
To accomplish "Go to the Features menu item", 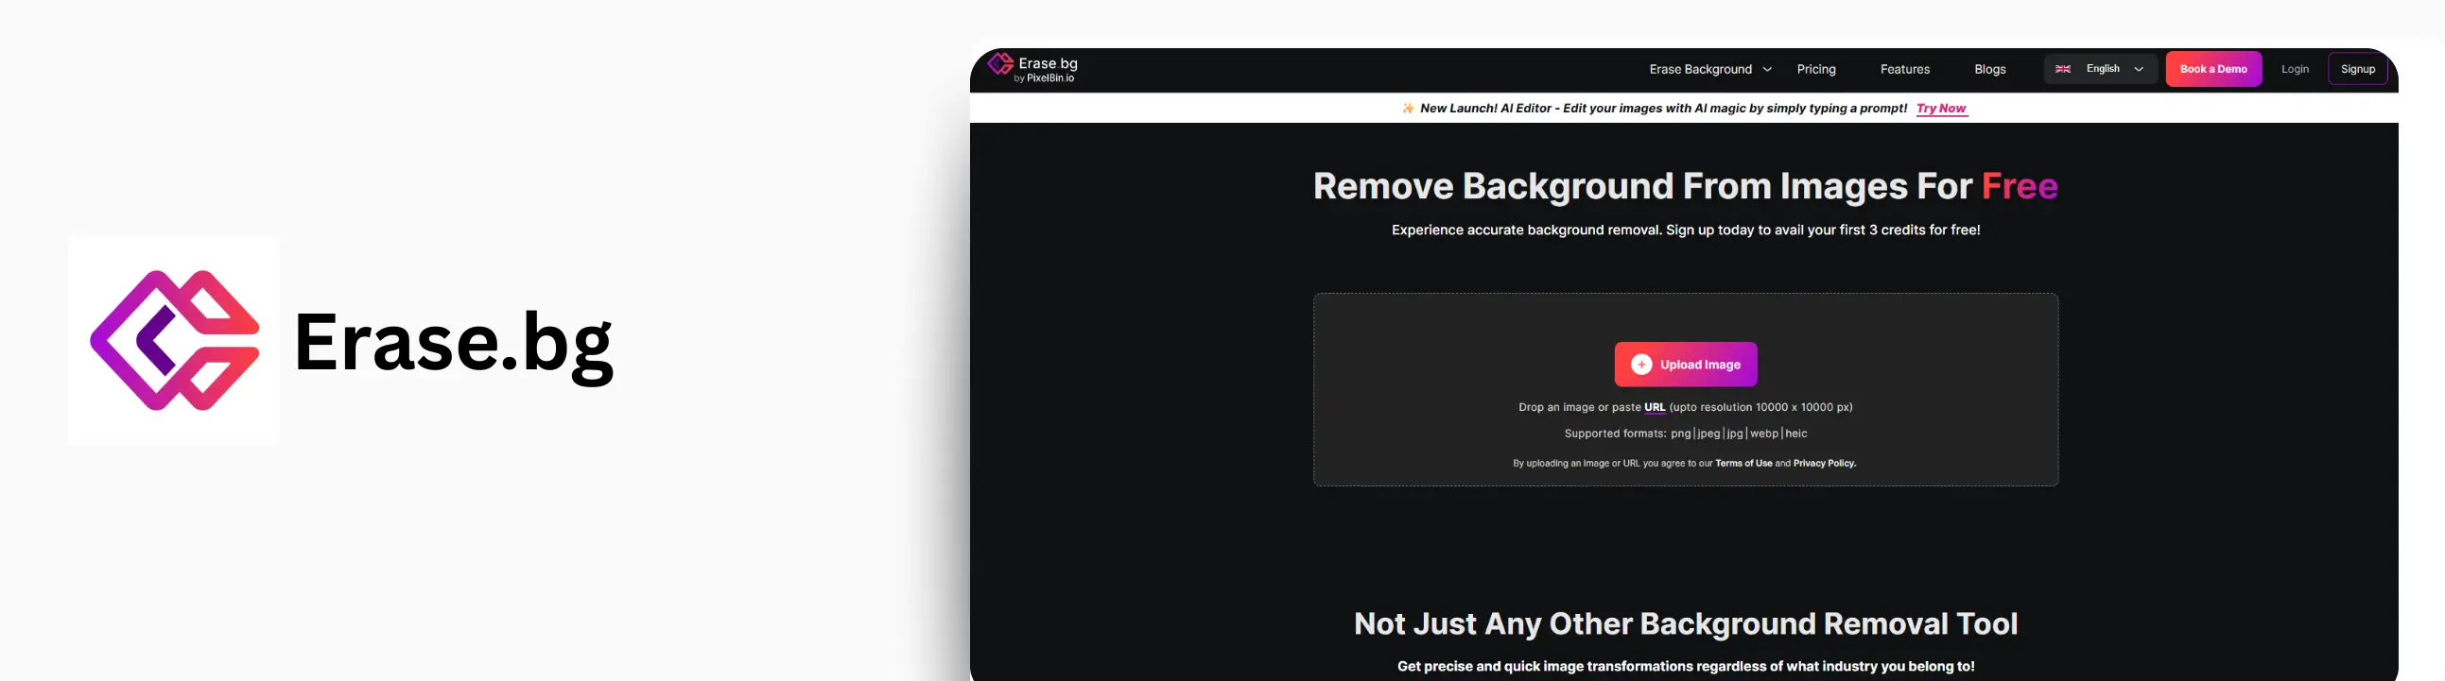I will (1905, 69).
